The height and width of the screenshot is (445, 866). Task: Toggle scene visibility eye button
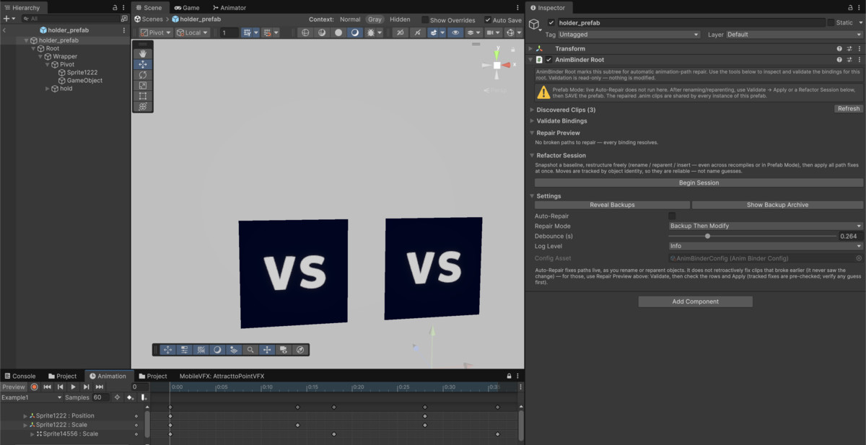point(455,32)
